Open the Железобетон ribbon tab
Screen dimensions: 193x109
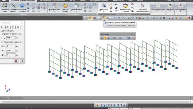point(118,1)
